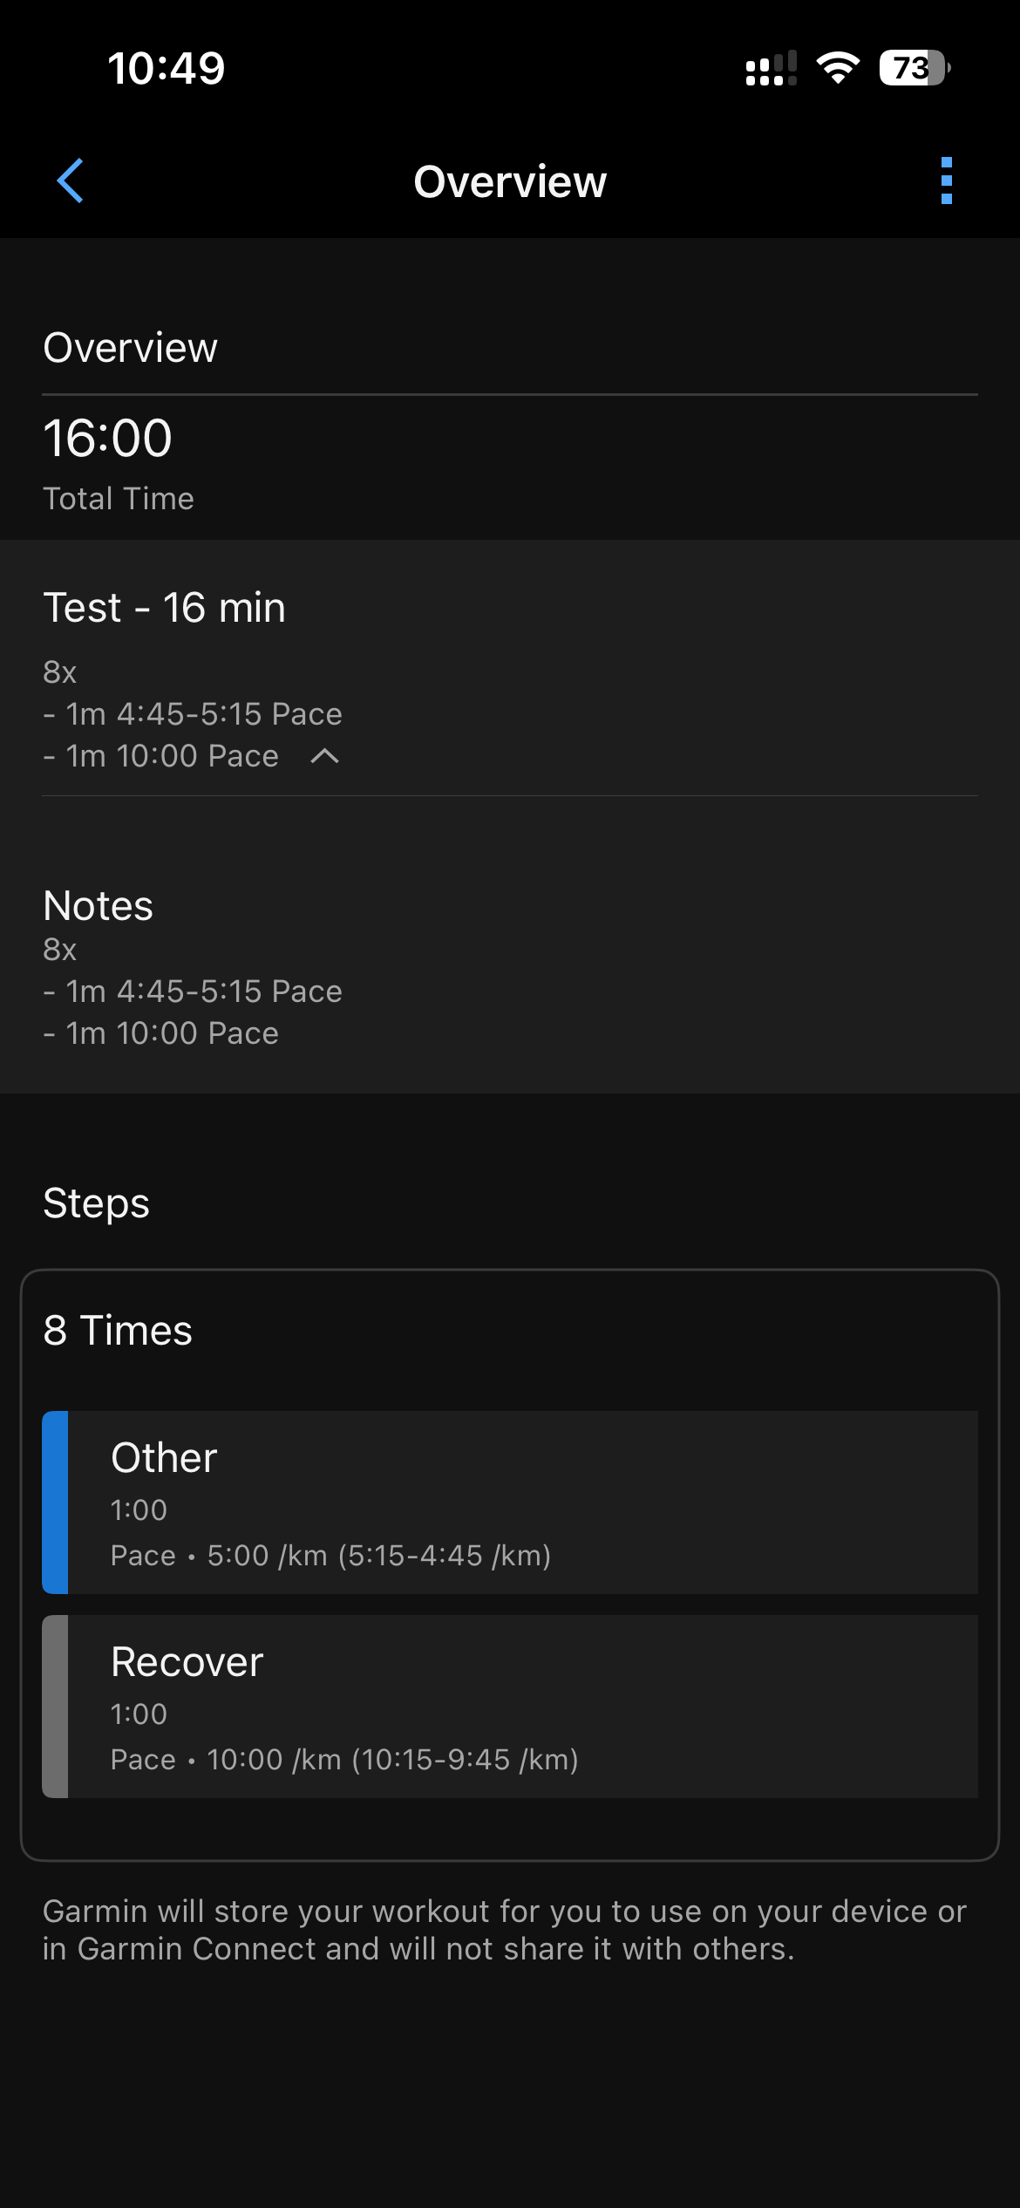Viewport: 1020px width, 2208px height.
Task: Tap the Overview title in navigation bar
Action: pyautogui.click(x=510, y=181)
